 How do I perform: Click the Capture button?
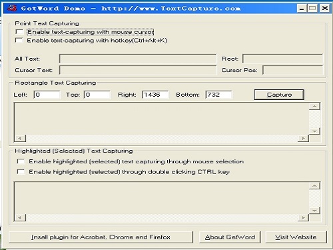click(279, 95)
